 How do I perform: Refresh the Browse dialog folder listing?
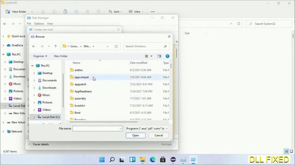(x=116, y=46)
